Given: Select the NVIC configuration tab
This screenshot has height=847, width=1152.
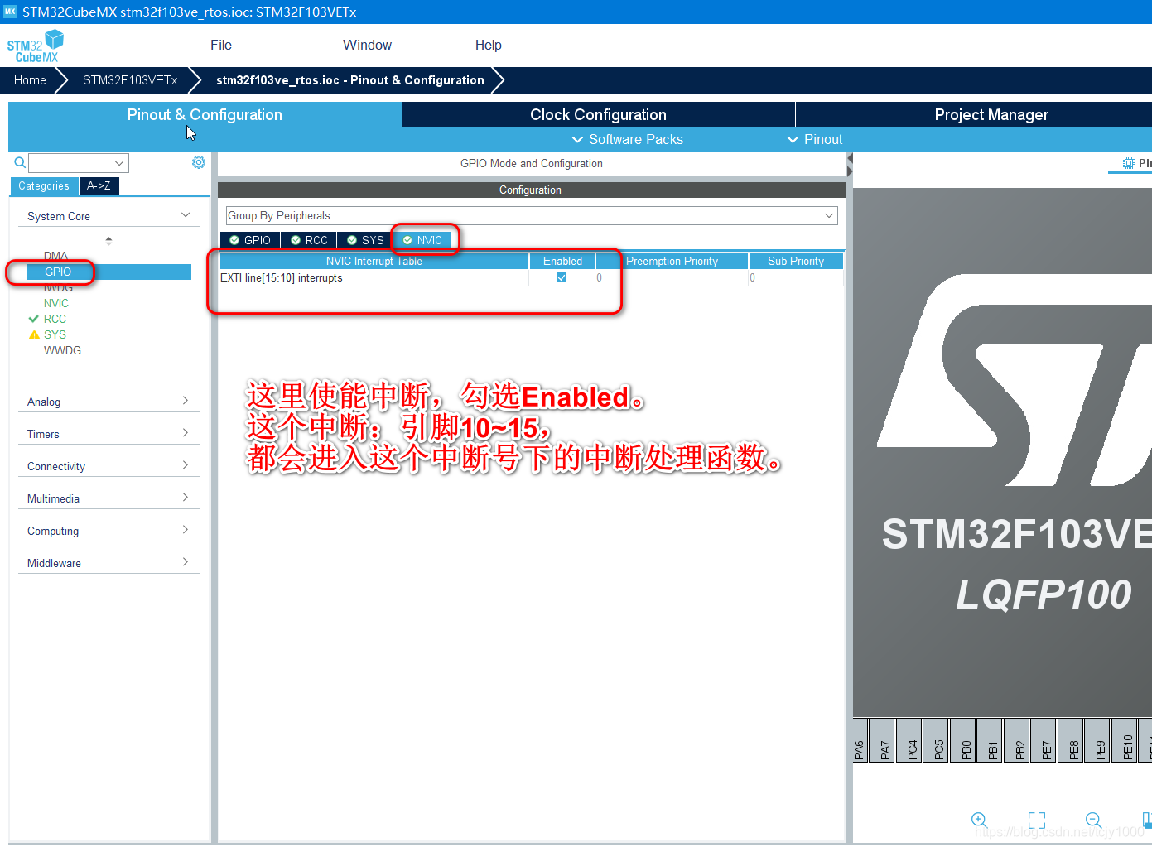Looking at the screenshot, I should point(422,240).
